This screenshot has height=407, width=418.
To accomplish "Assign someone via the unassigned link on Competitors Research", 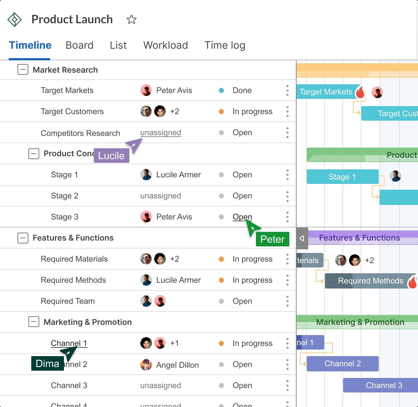I will coord(160,133).
